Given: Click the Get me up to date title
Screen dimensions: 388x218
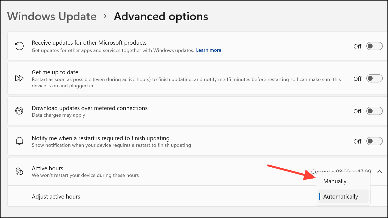Looking at the screenshot, I should click(x=55, y=72).
